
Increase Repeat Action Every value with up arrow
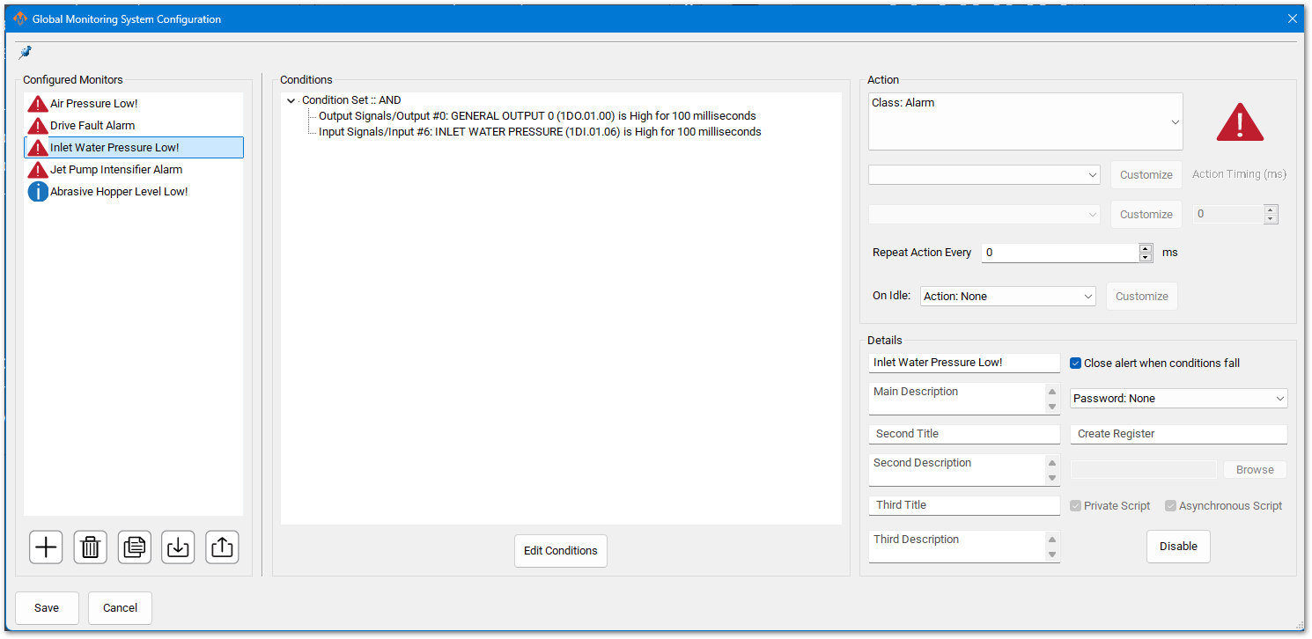[1145, 248]
